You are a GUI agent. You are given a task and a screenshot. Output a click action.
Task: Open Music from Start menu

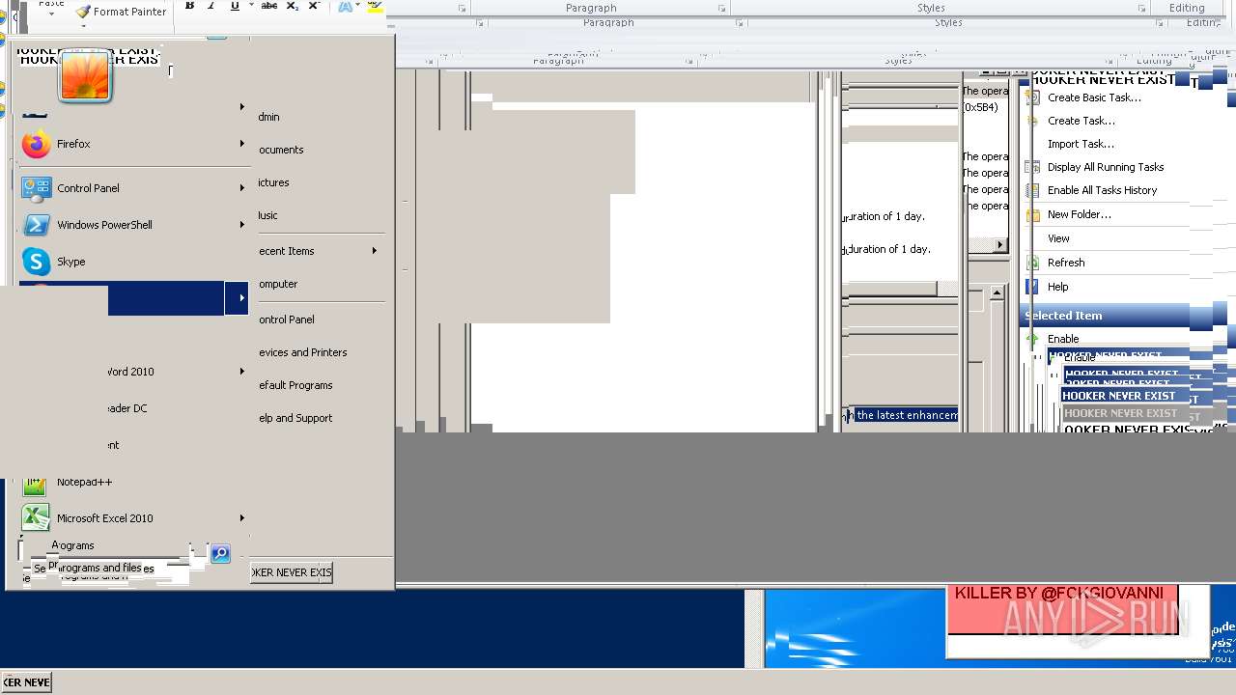tap(267, 215)
